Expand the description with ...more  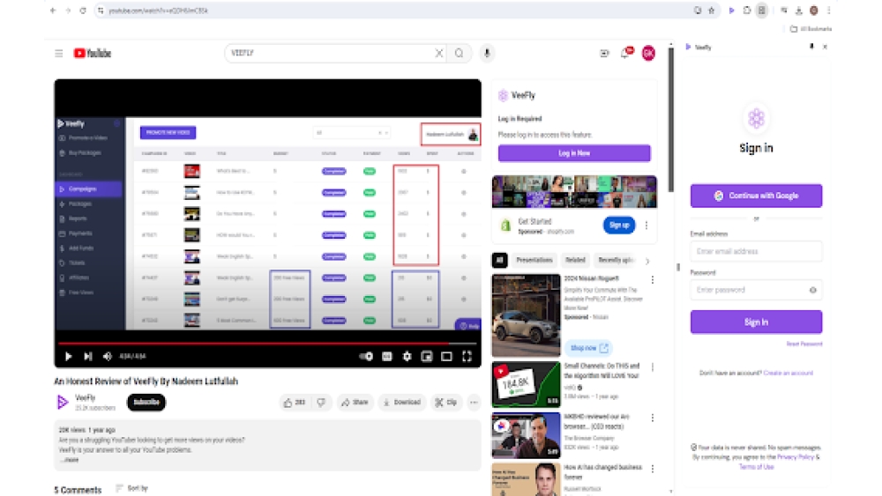tap(70, 460)
